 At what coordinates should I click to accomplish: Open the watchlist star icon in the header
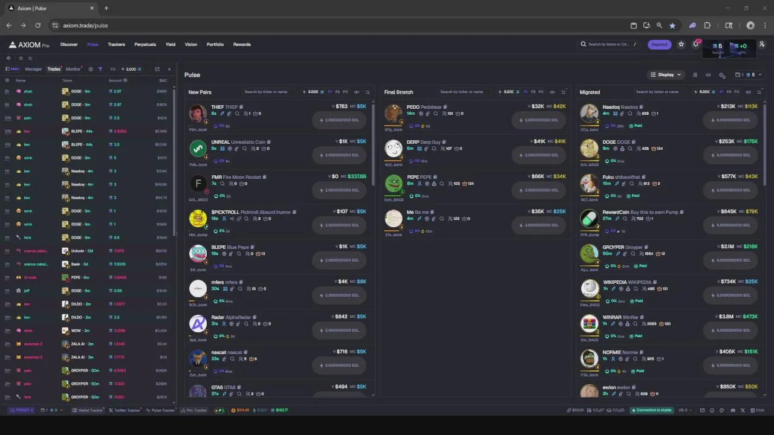(681, 44)
